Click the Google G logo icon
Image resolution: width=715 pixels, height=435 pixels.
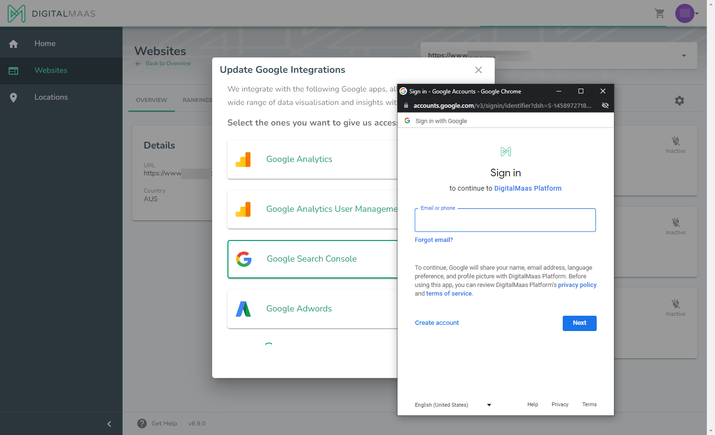pyautogui.click(x=244, y=259)
